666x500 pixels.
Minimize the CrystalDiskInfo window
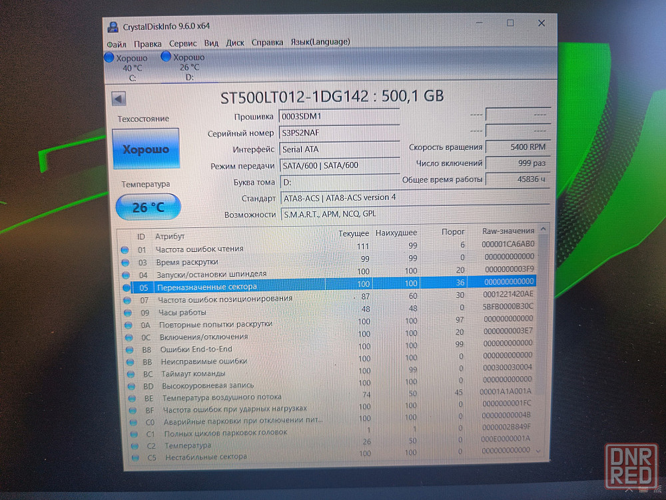point(480,23)
